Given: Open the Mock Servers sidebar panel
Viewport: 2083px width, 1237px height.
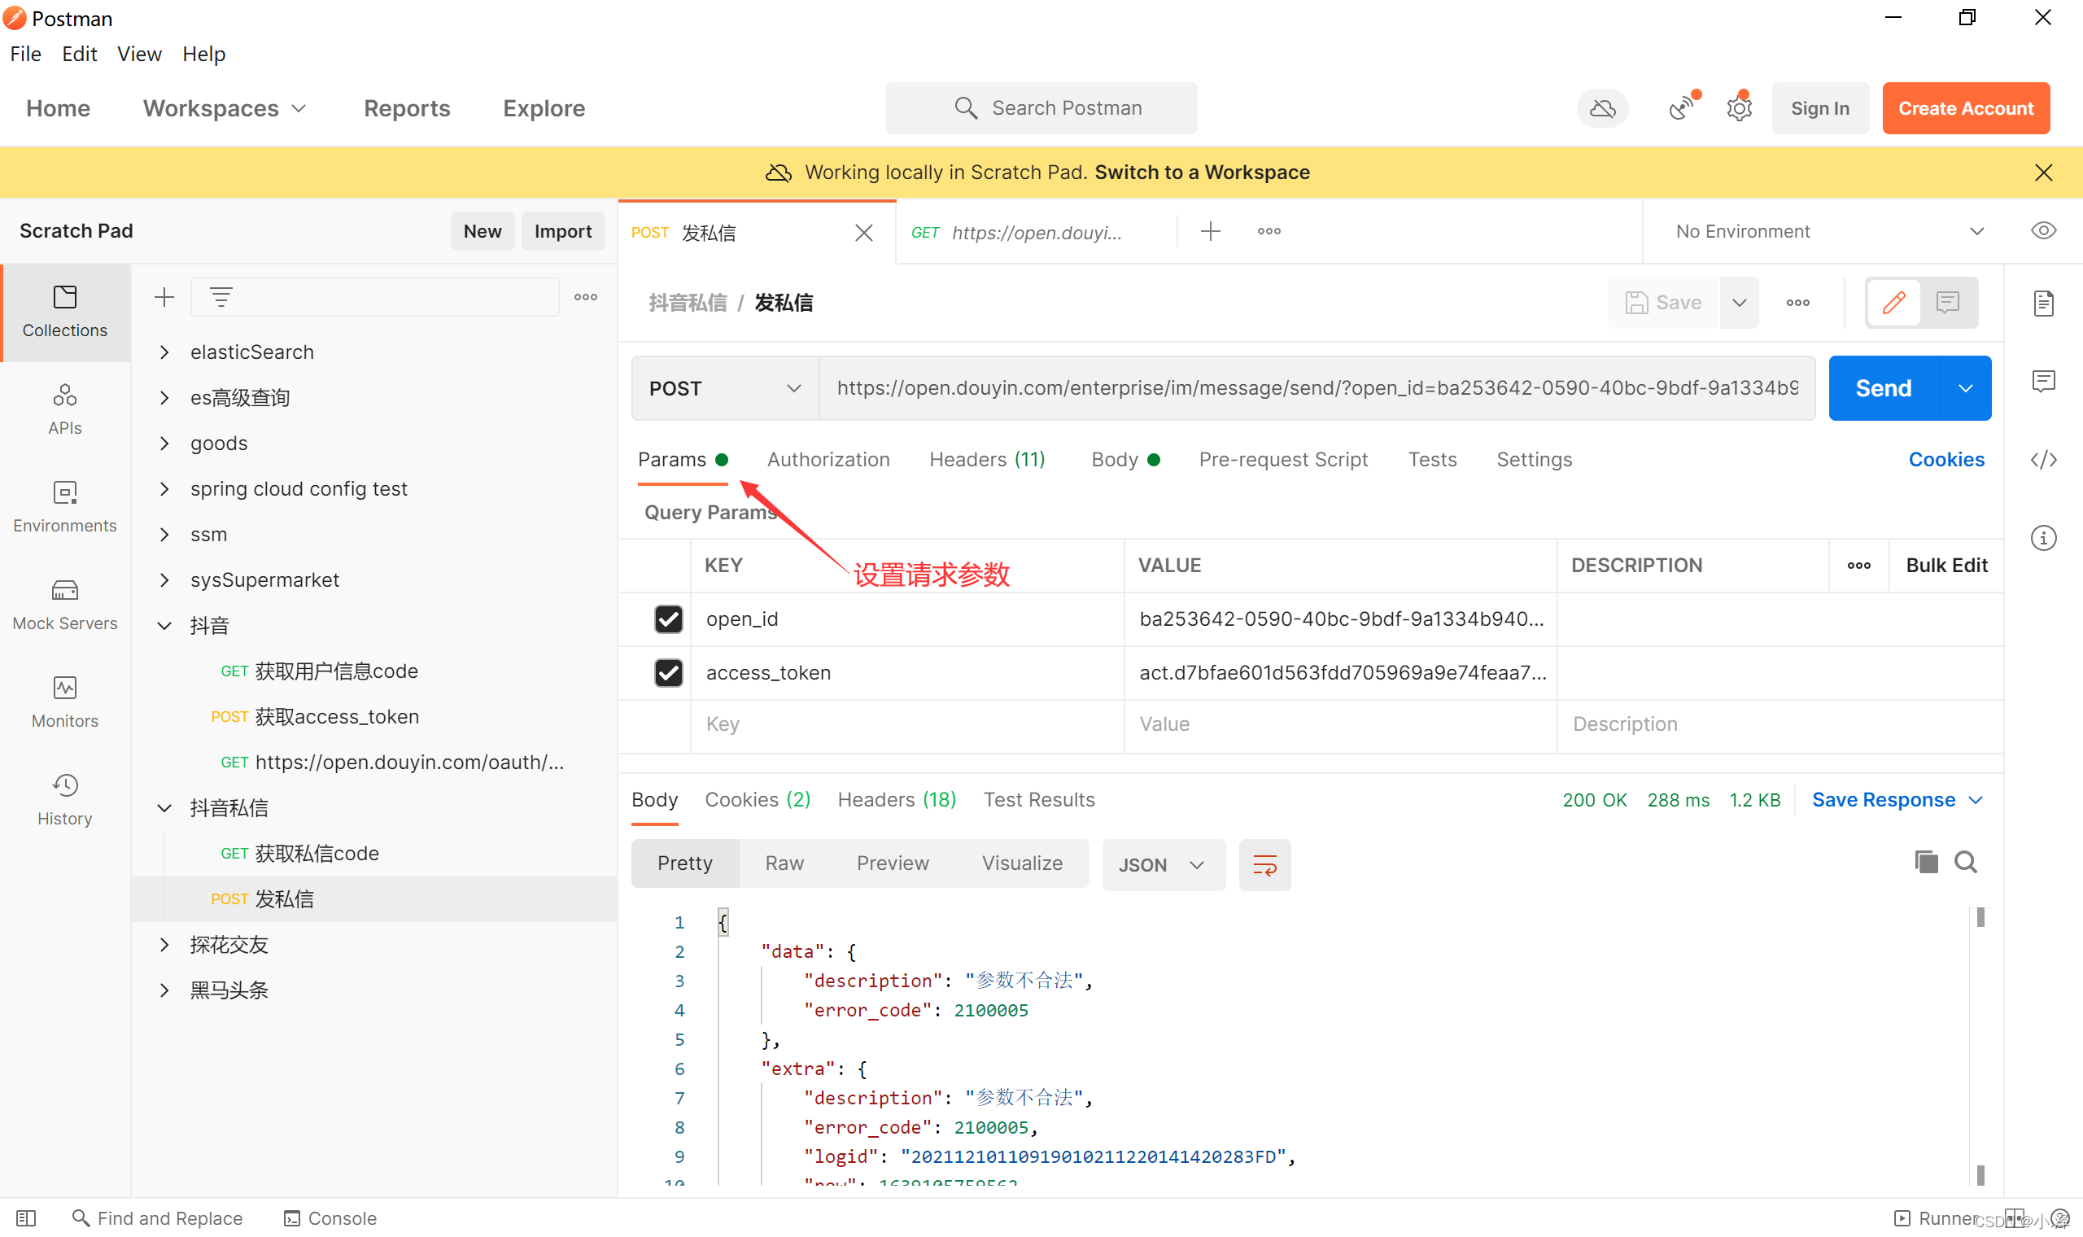Looking at the screenshot, I should coord(65,605).
